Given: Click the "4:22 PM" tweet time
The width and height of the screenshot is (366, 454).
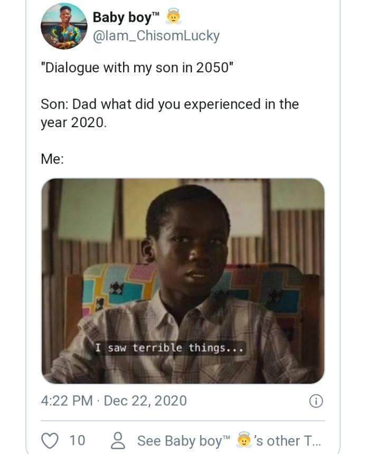Looking at the screenshot, I should (67, 401).
